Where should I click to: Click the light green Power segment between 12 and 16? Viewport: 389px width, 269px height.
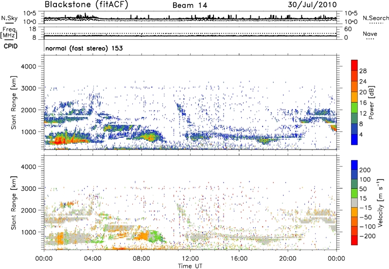[x=354, y=108]
